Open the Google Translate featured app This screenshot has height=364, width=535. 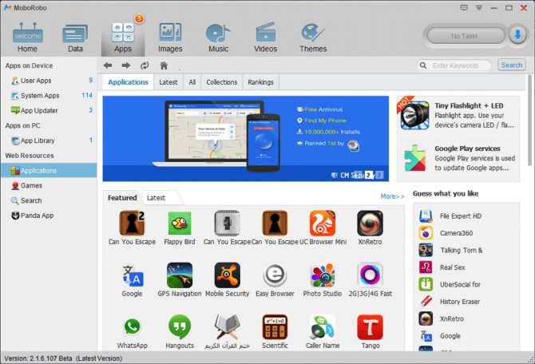pyautogui.click(x=132, y=279)
